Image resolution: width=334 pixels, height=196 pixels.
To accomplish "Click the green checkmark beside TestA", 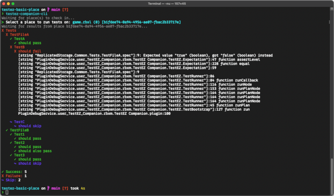I will pos(11,39).
